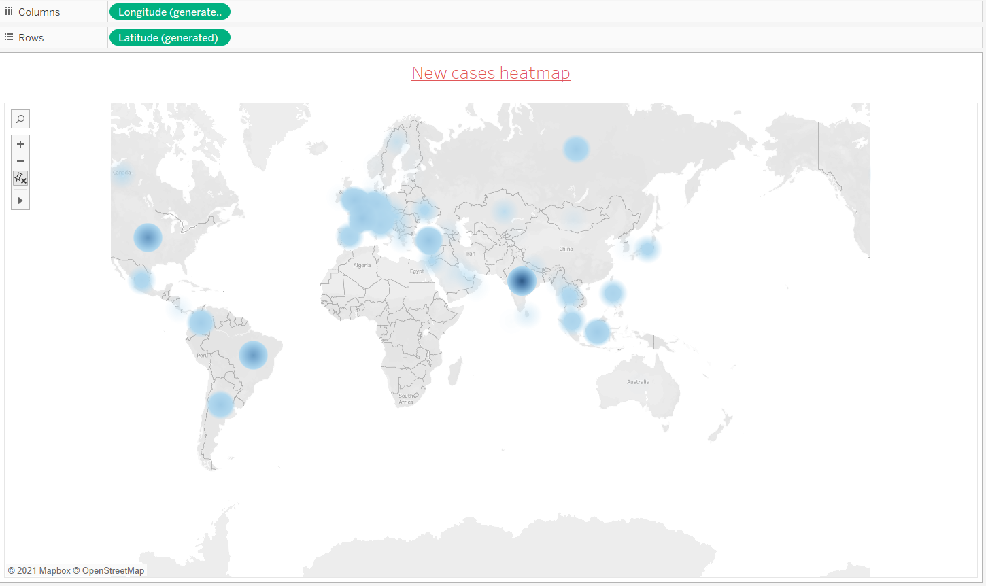986x586 pixels.
Task: Select the heatmap spot over Russia
Action: coord(576,149)
